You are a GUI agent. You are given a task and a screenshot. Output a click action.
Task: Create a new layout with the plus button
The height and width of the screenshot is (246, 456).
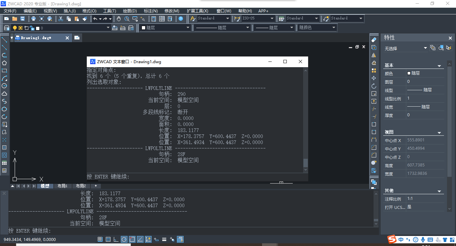click(x=96, y=186)
